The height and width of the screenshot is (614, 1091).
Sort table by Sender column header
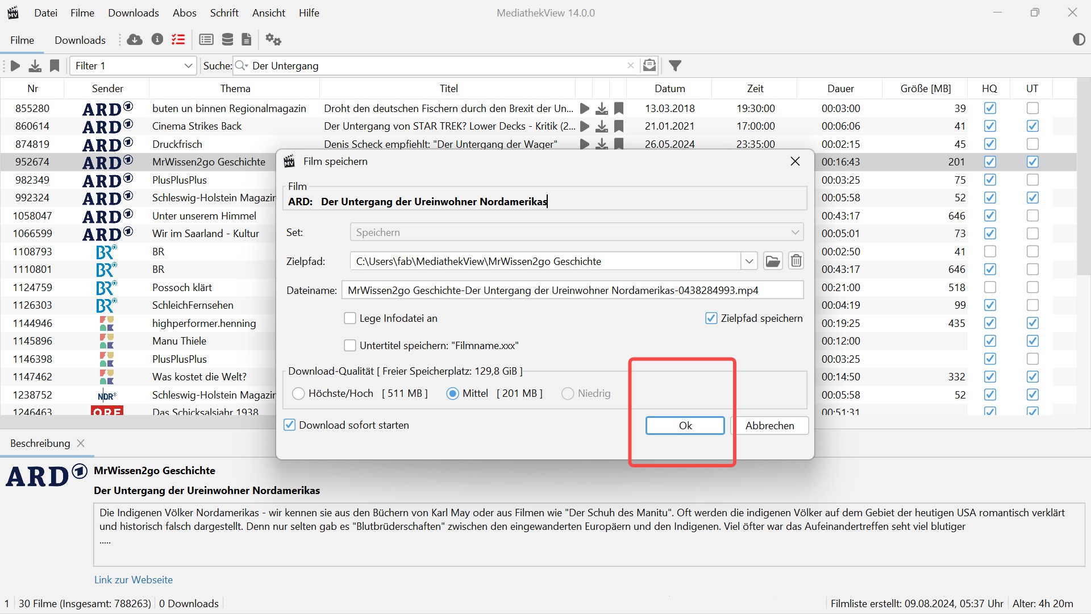107,88
